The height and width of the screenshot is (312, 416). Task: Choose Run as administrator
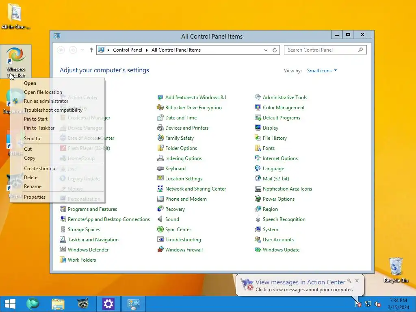(63, 101)
